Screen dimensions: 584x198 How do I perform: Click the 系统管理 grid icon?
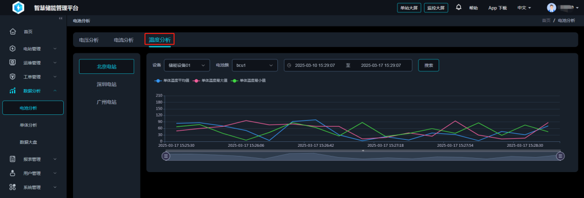[12, 187]
